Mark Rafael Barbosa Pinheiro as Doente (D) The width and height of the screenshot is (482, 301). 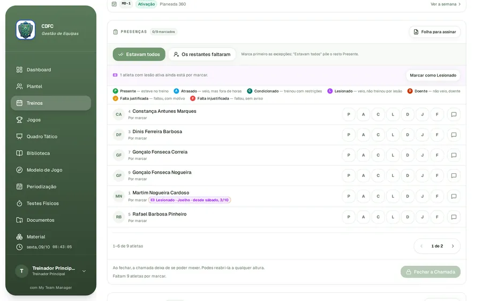pos(408,217)
